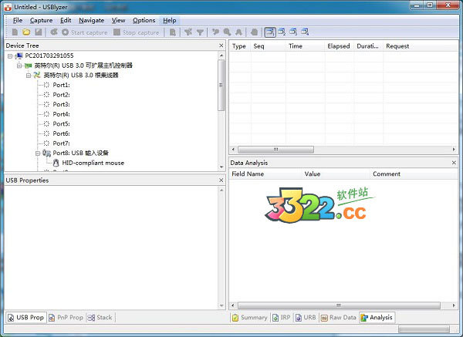The height and width of the screenshot is (337, 463).
Task: Click the New document toolbar icon
Action: (15, 32)
